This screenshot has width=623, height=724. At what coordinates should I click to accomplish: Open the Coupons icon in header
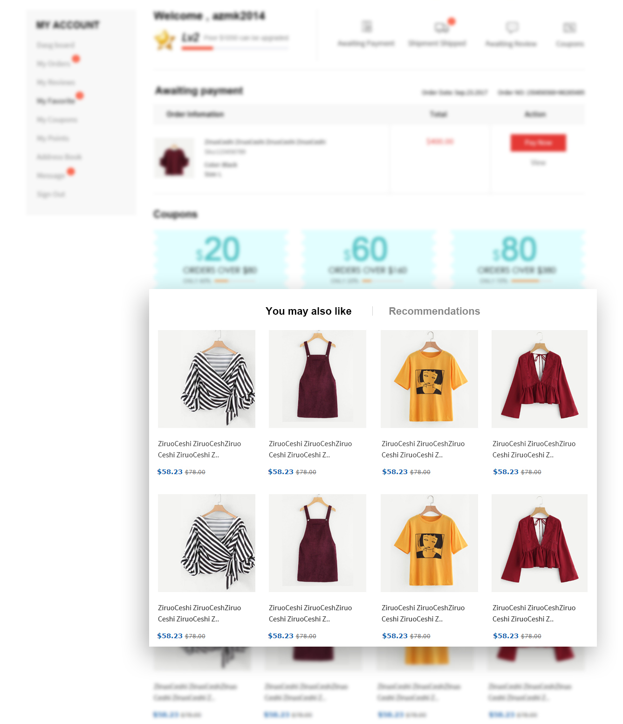tap(569, 28)
